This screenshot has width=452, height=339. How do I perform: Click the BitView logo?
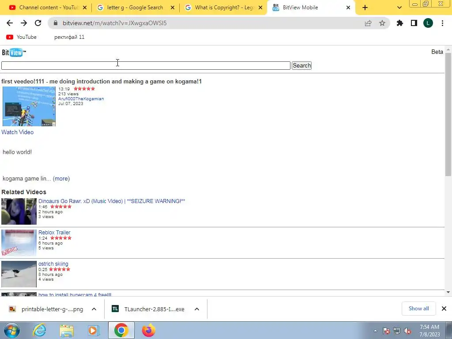pyautogui.click(x=14, y=53)
